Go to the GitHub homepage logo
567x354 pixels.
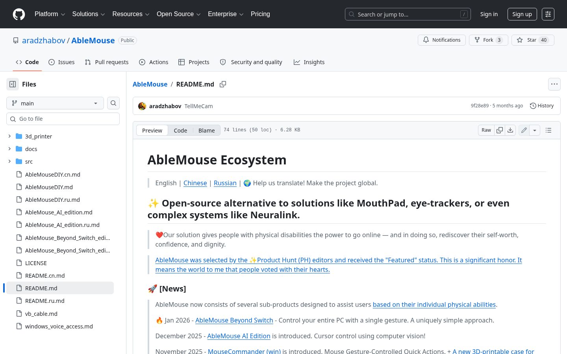pyautogui.click(x=19, y=14)
